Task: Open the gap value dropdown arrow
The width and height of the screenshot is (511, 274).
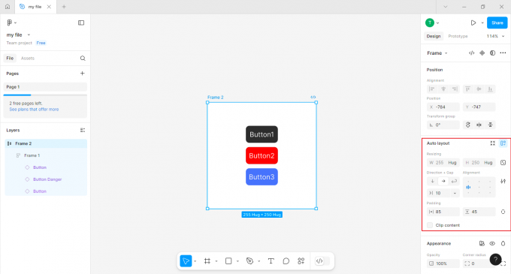Action: [455, 193]
